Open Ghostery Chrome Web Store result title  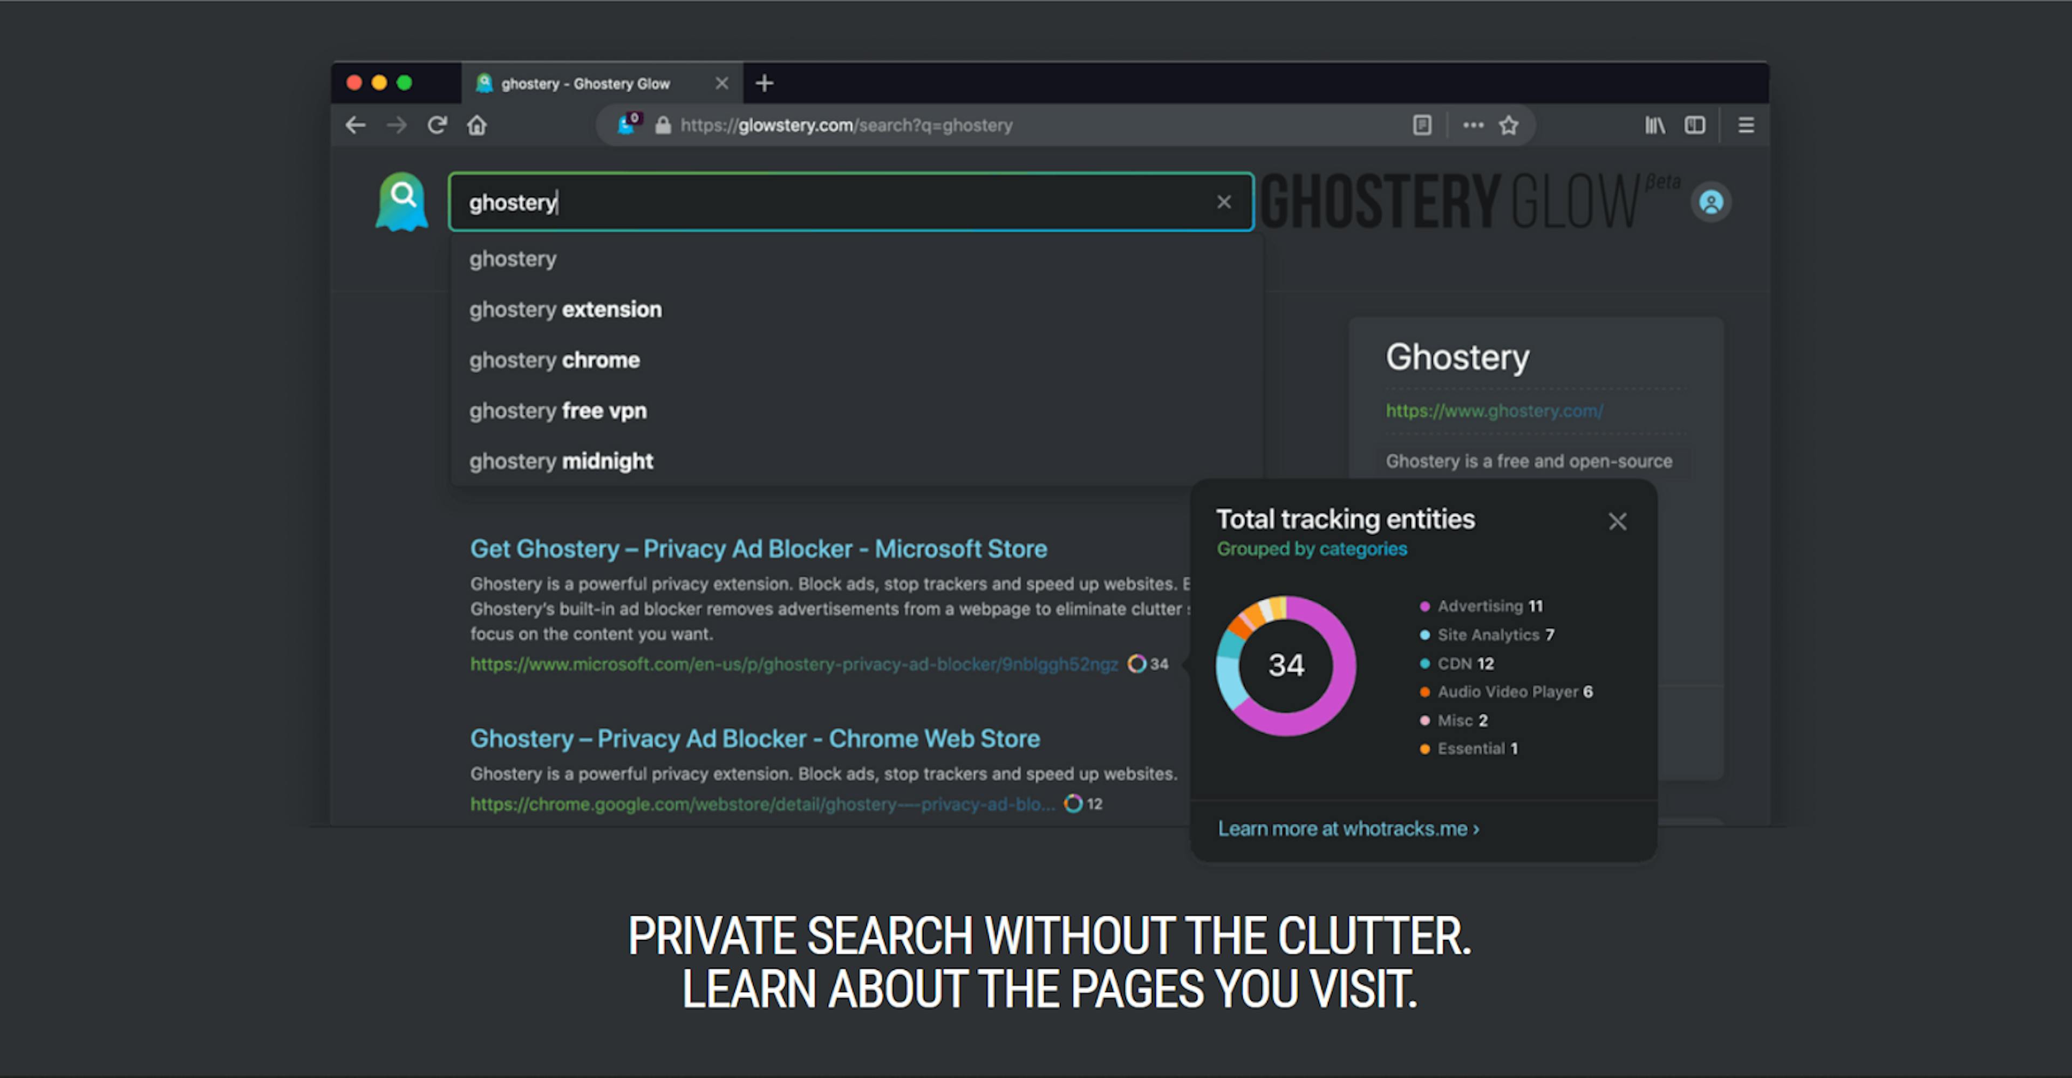754,739
